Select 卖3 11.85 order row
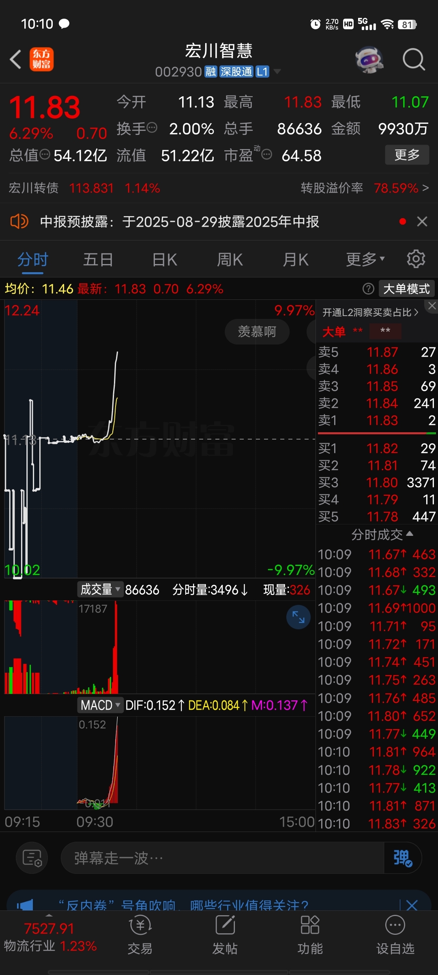Image resolution: width=438 pixels, height=975 pixels. 376,386
